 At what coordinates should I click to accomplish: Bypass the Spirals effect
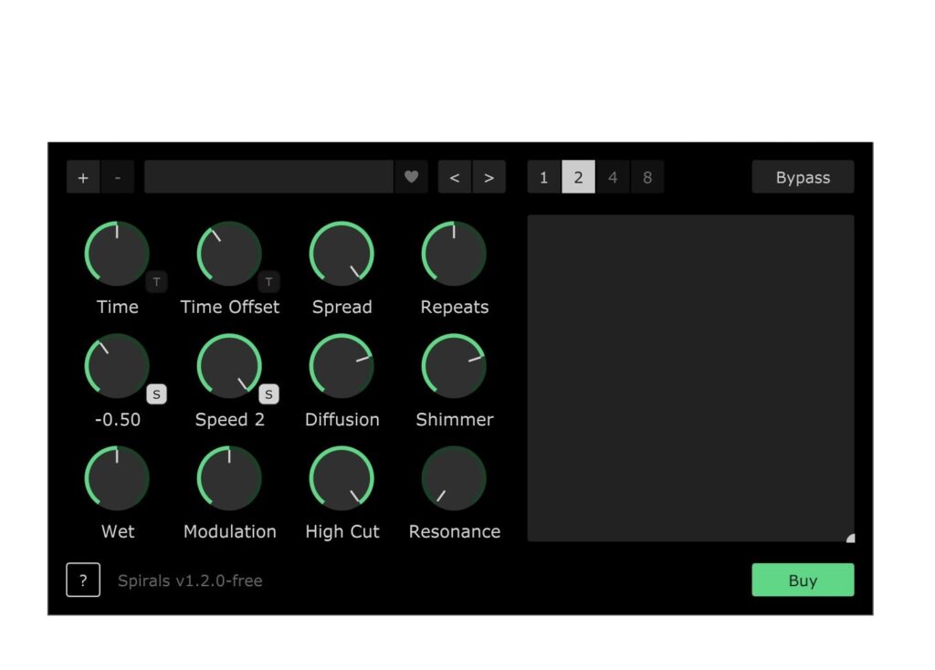[x=803, y=177]
